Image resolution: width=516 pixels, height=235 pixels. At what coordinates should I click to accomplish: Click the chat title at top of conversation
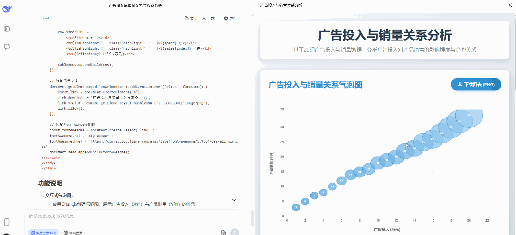click(x=135, y=6)
